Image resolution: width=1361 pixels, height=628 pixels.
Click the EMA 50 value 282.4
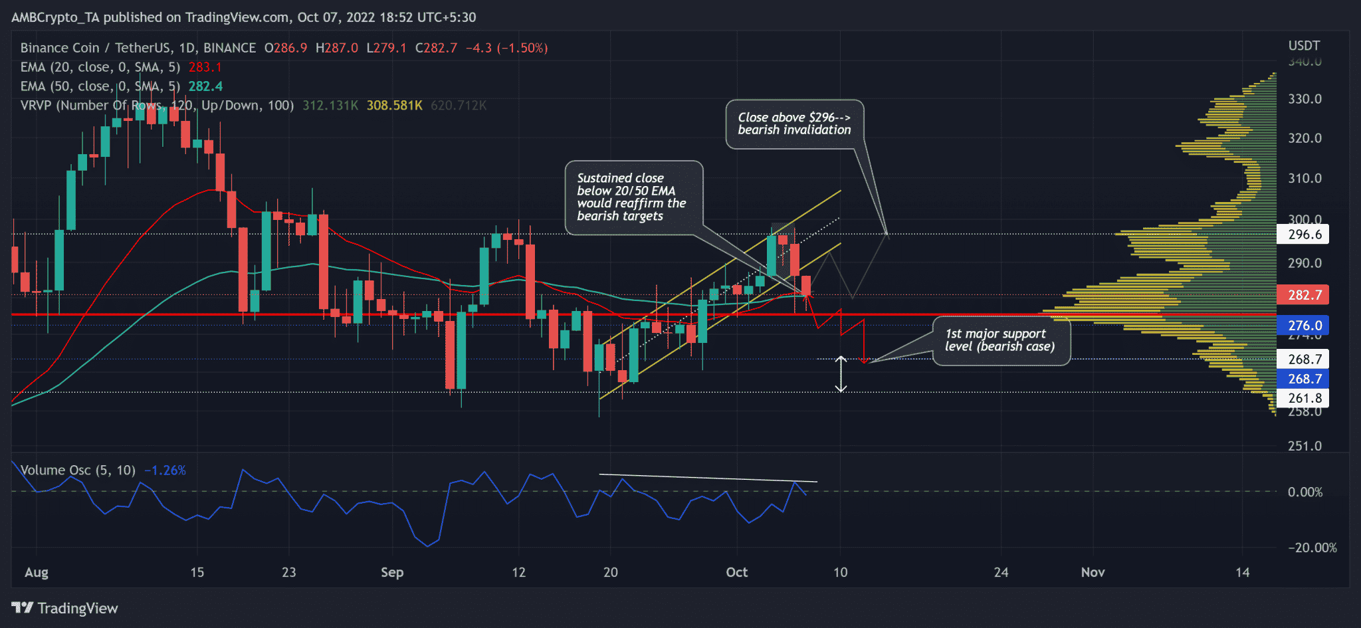coord(205,86)
